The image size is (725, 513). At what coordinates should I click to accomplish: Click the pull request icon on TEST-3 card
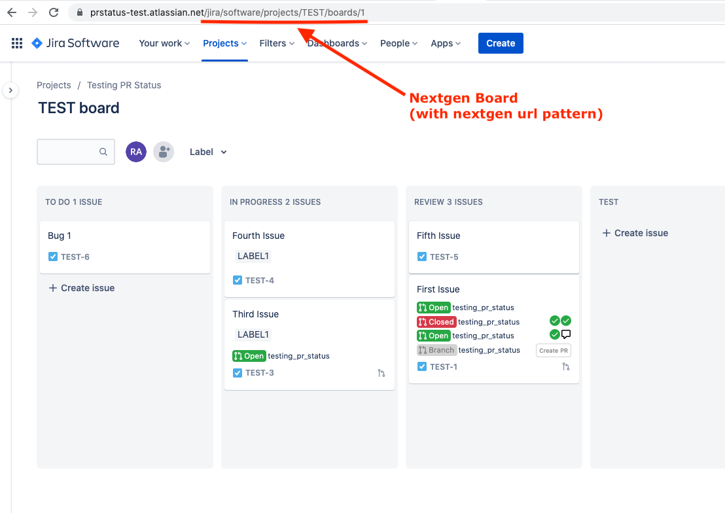381,373
